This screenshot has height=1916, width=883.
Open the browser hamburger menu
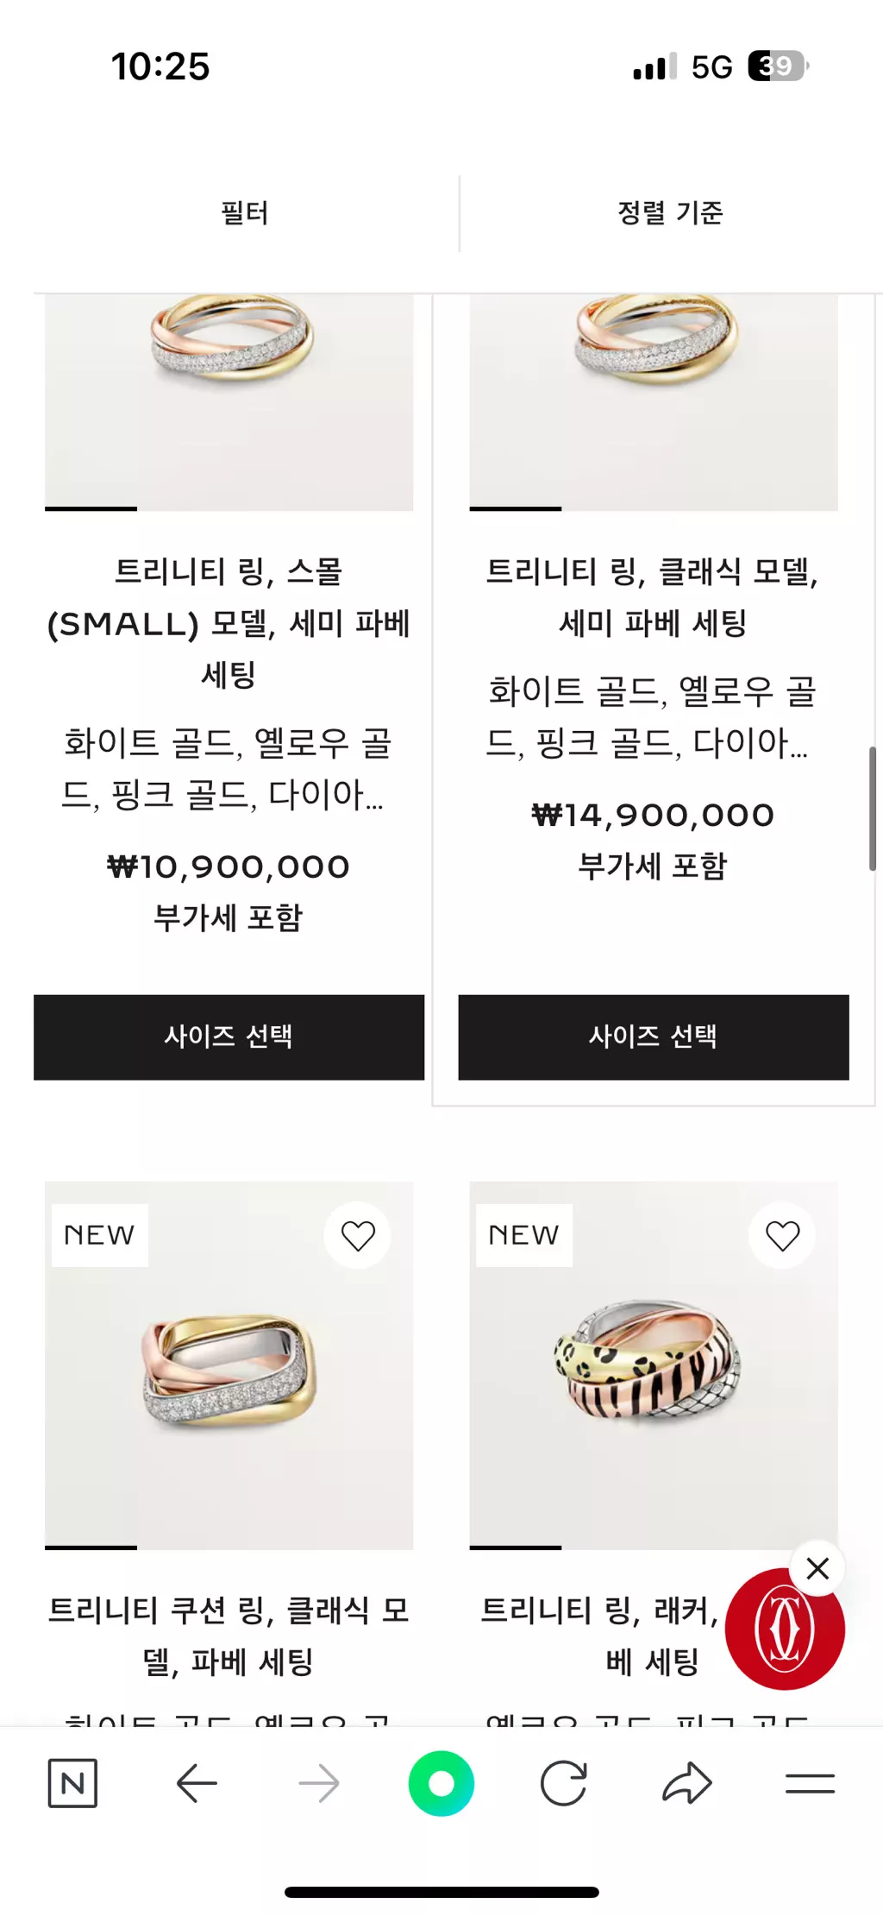[810, 1783]
